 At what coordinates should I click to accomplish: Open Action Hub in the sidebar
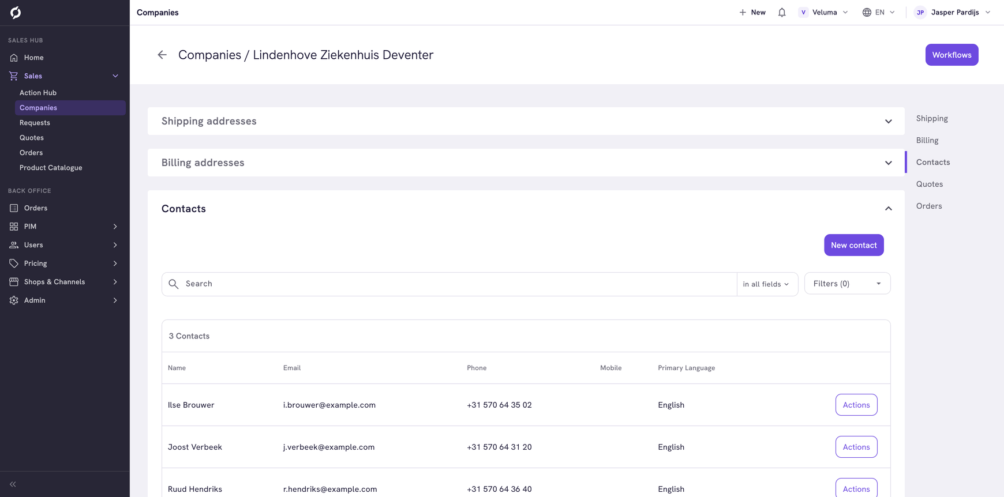pos(38,93)
